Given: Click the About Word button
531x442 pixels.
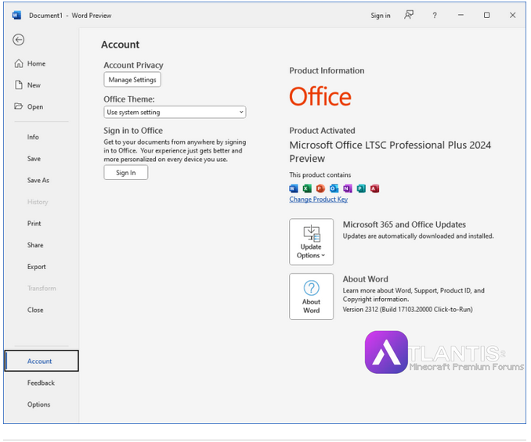Looking at the screenshot, I should [x=311, y=296].
